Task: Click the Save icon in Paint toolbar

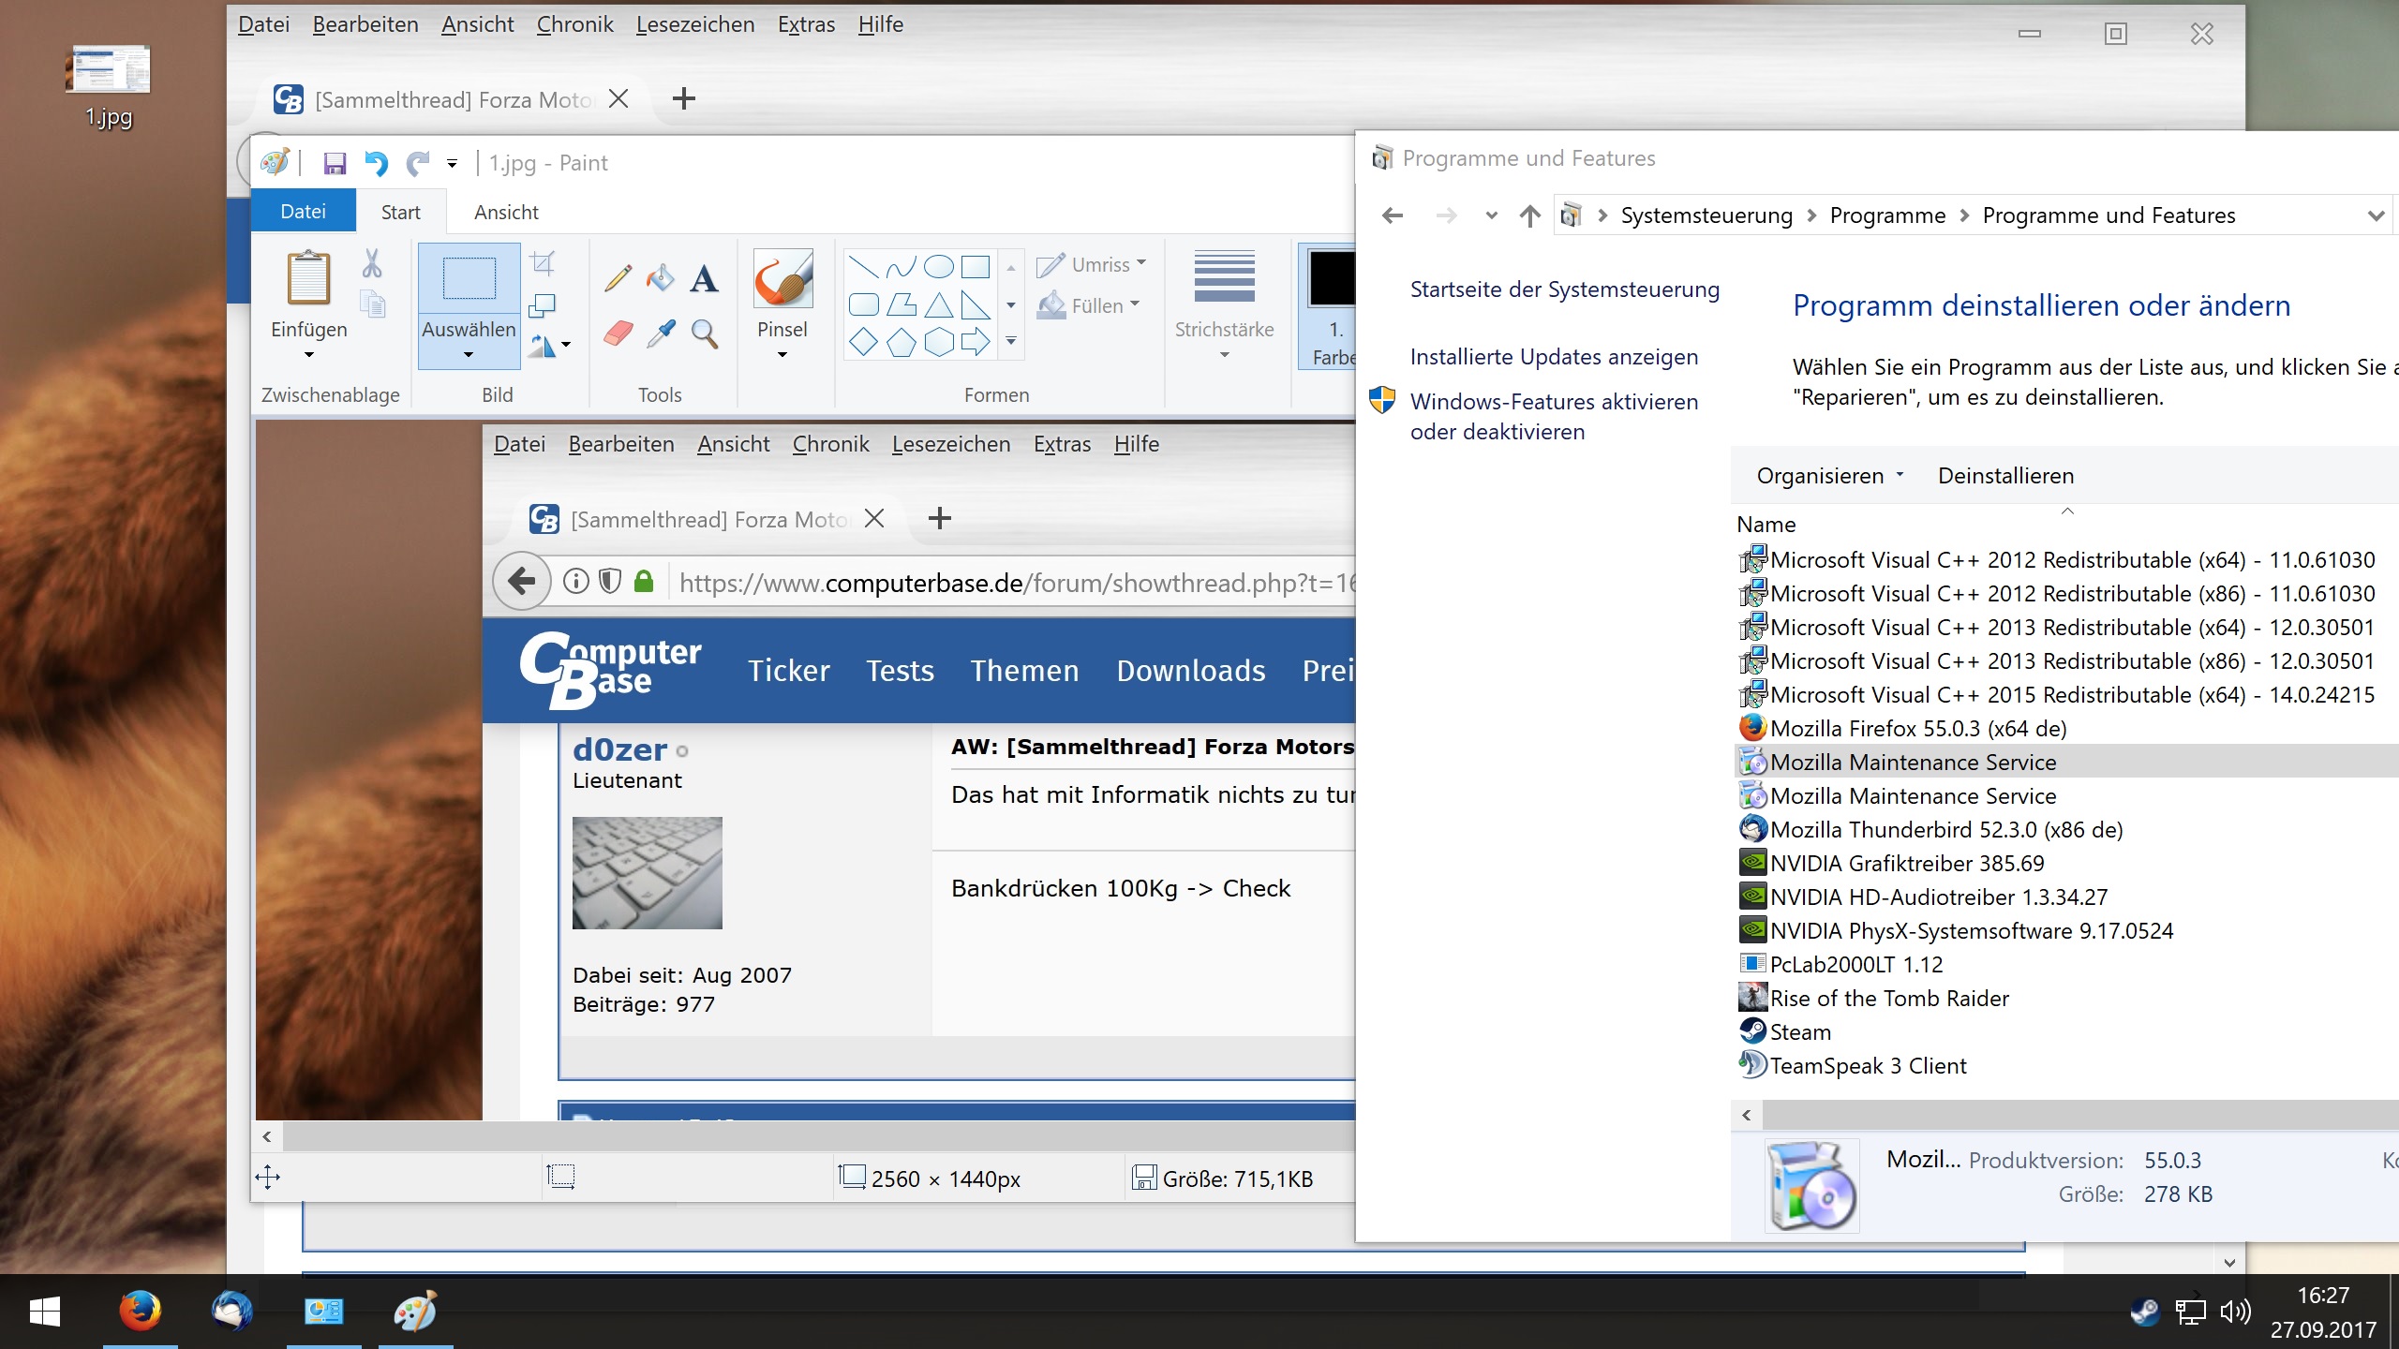Action: pos(335,164)
